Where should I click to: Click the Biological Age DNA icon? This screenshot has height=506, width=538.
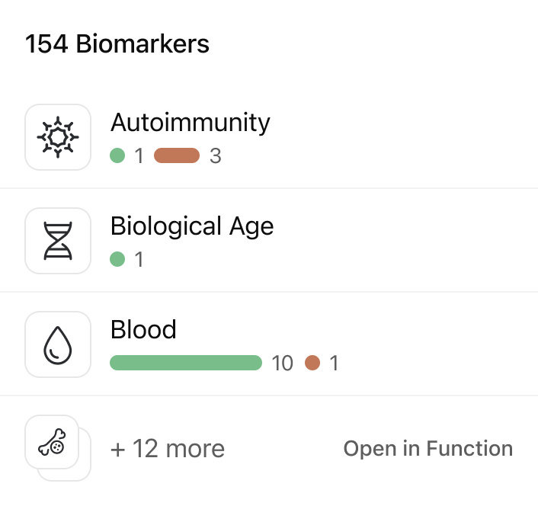pyautogui.click(x=58, y=241)
